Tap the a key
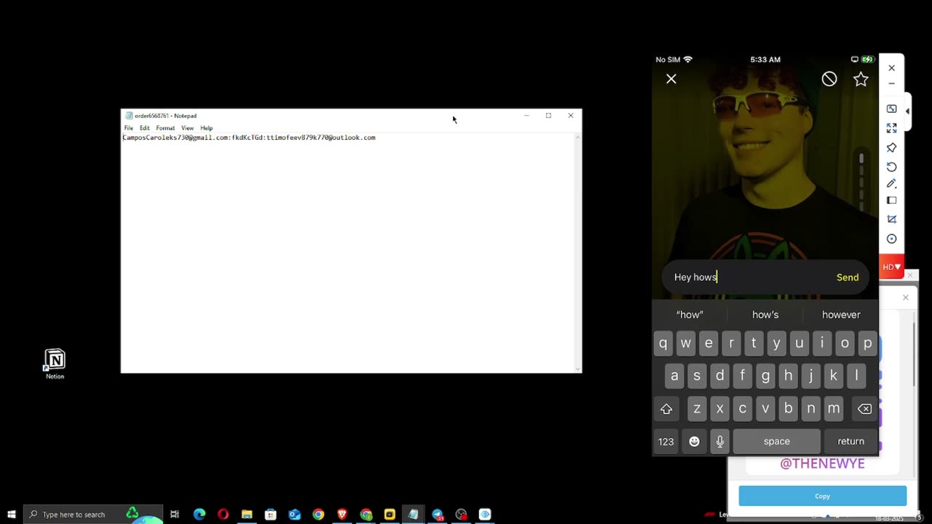The width and height of the screenshot is (932, 524). pos(674,376)
